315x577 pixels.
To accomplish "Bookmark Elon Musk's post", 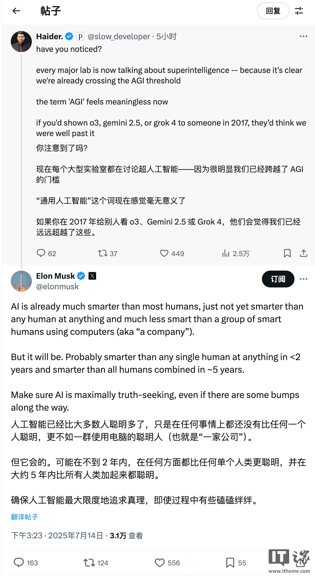I will (230, 563).
